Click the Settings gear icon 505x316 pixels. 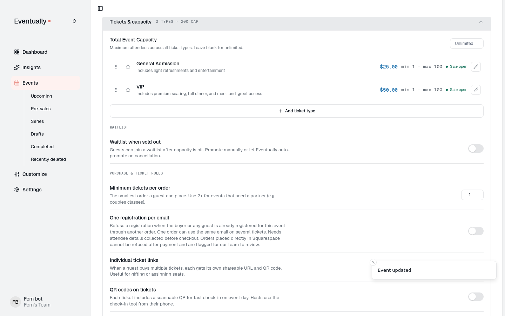click(17, 190)
